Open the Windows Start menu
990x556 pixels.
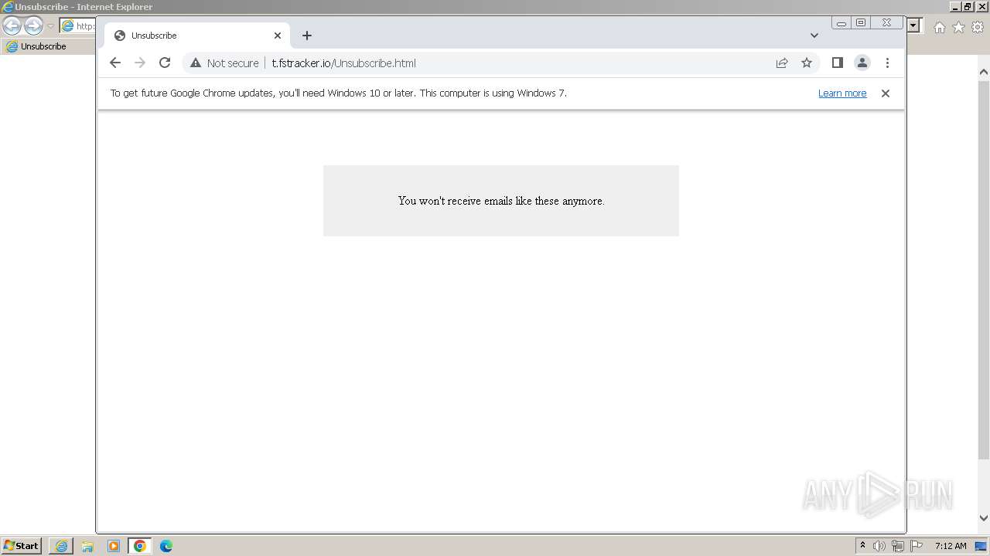(x=21, y=546)
